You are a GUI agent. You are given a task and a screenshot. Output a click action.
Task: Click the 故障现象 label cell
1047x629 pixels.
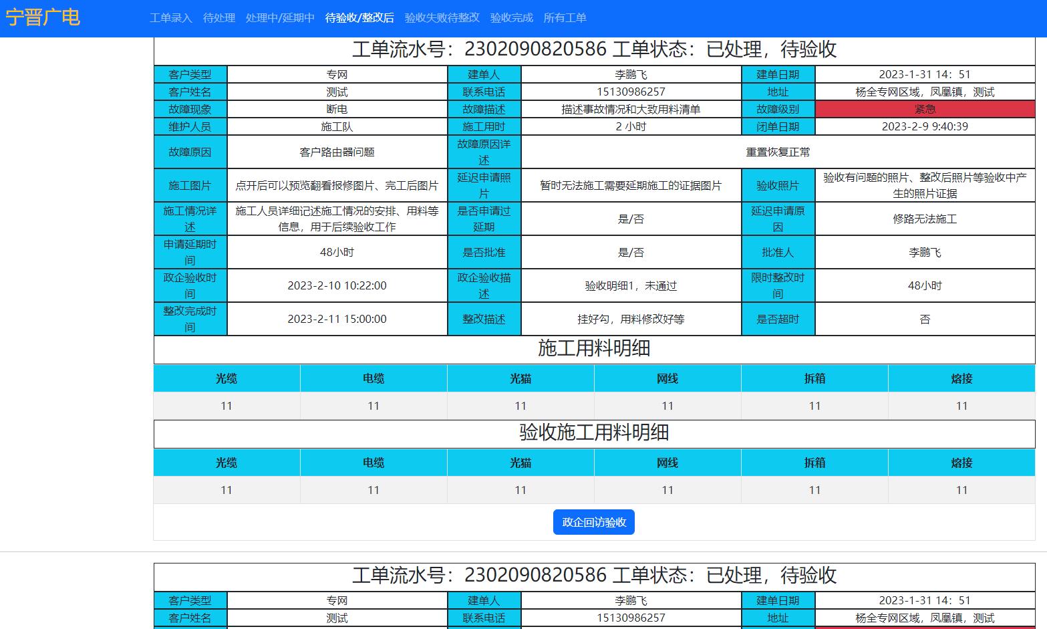point(190,109)
